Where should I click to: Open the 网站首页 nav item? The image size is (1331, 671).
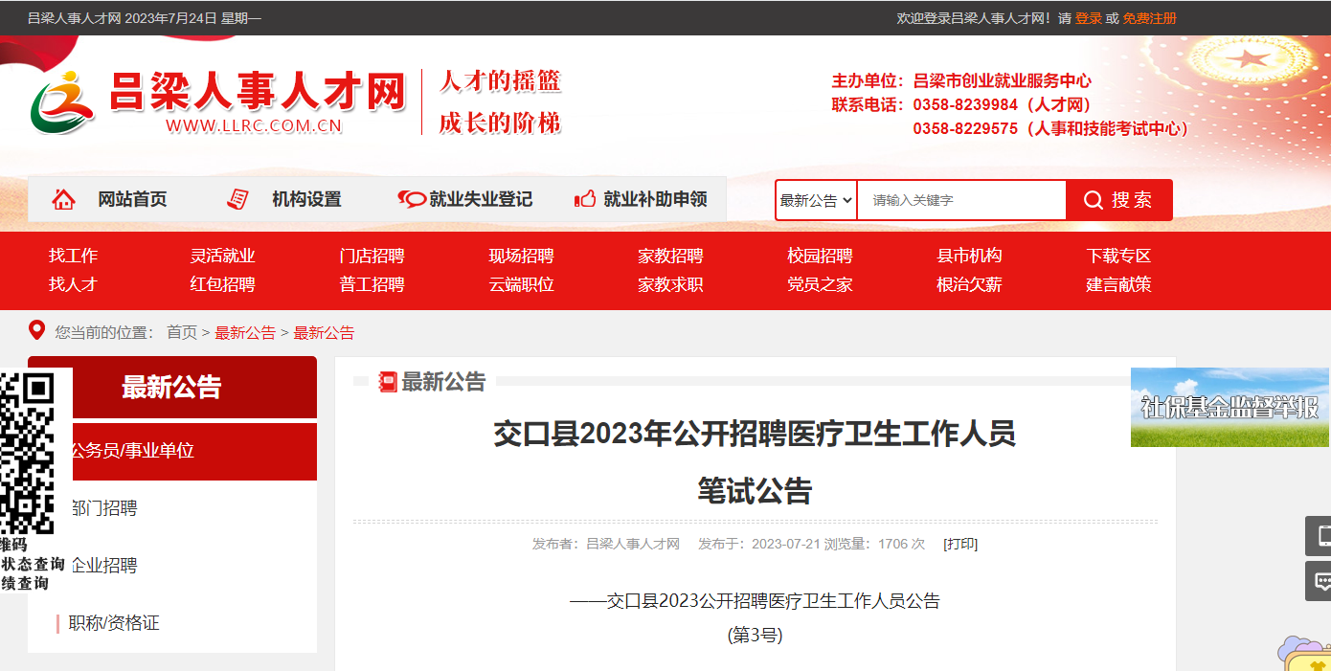click(x=132, y=199)
